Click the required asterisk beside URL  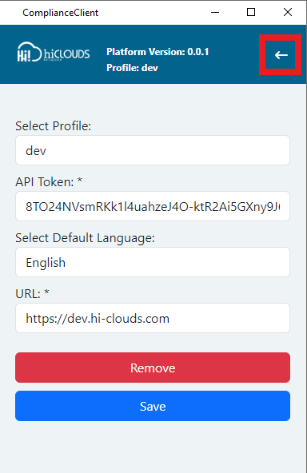[46, 292]
